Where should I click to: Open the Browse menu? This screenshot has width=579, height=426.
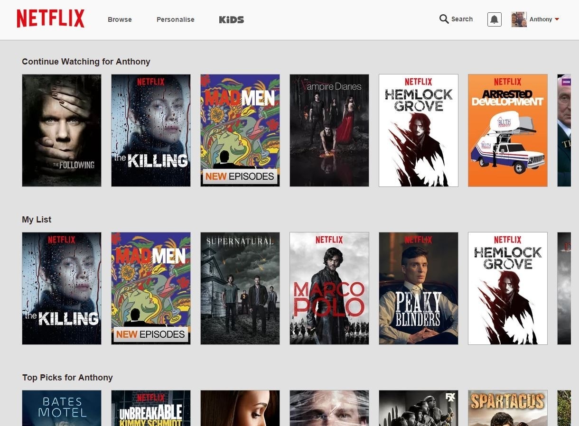pyautogui.click(x=120, y=19)
